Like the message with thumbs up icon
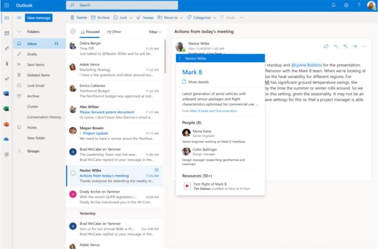Image resolution: width=378 pixels, height=249 pixels. point(326,46)
